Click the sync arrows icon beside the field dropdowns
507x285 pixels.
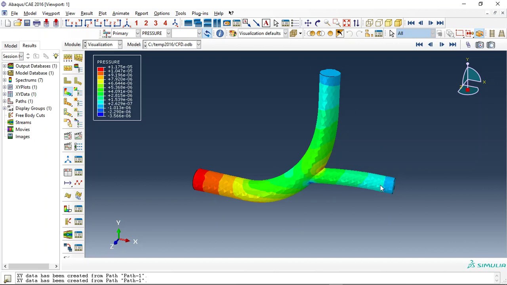(207, 33)
